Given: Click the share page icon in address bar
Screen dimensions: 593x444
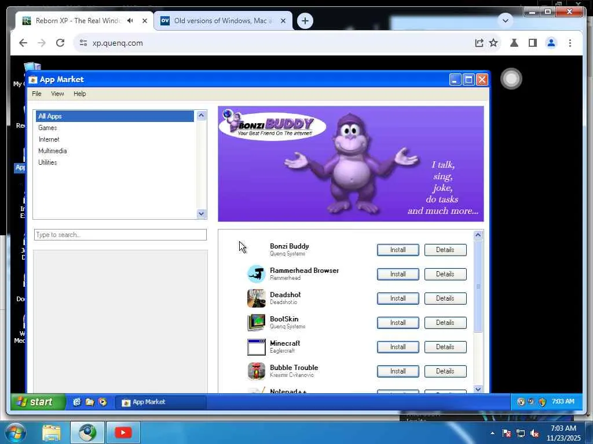Looking at the screenshot, I should point(479,43).
